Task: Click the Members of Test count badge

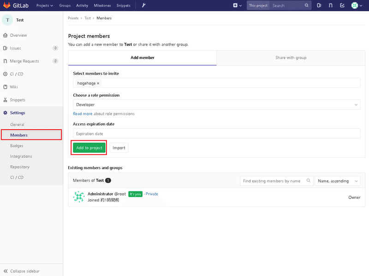Action: pyautogui.click(x=108, y=180)
